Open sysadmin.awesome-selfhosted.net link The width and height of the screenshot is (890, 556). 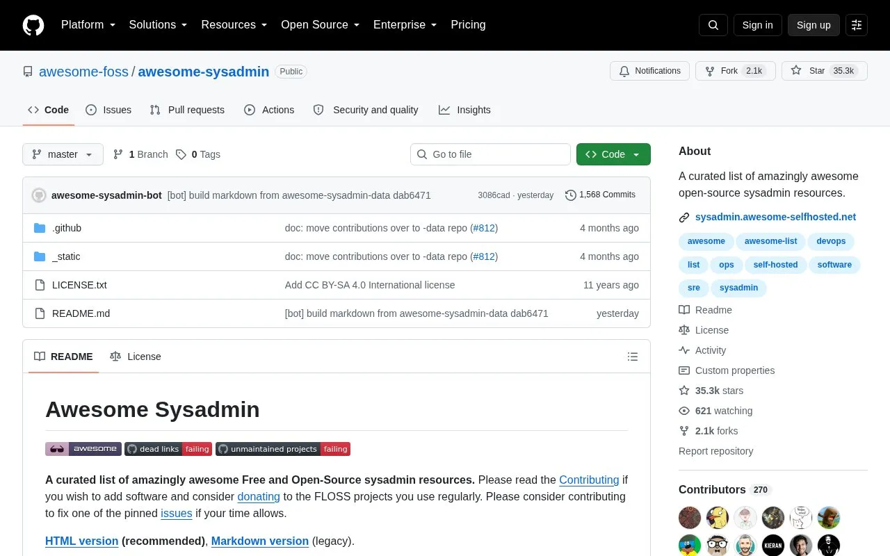coord(775,217)
